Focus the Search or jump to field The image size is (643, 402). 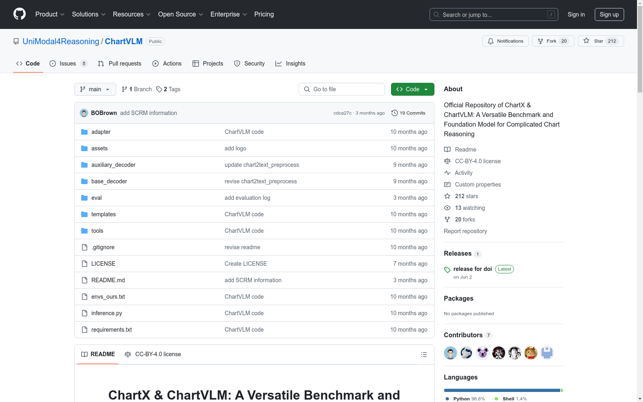[x=494, y=14]
